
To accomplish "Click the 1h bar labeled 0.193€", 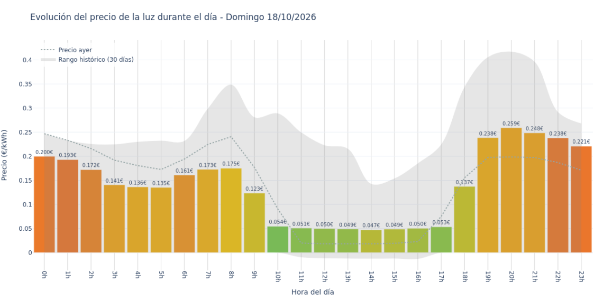I will click(68, 206).
